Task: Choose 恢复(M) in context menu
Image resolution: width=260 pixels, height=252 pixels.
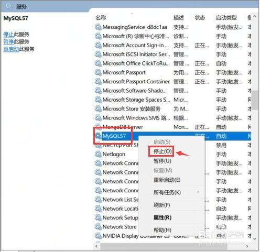Action: [x=162, y=170]
